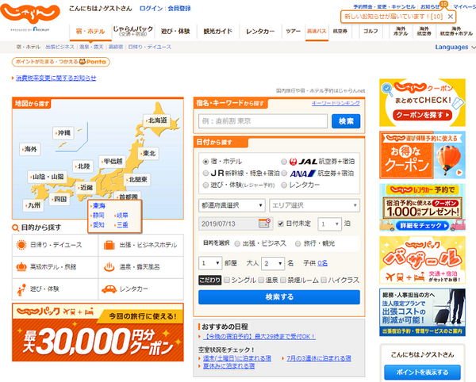Screen dimensions: 476x382
Task: Click the Ponta points badge
Action: point(61,62)
